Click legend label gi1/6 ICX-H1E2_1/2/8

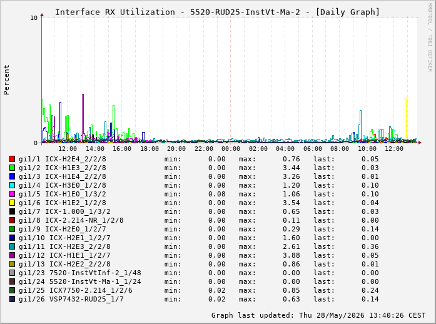tap(63, 203)
